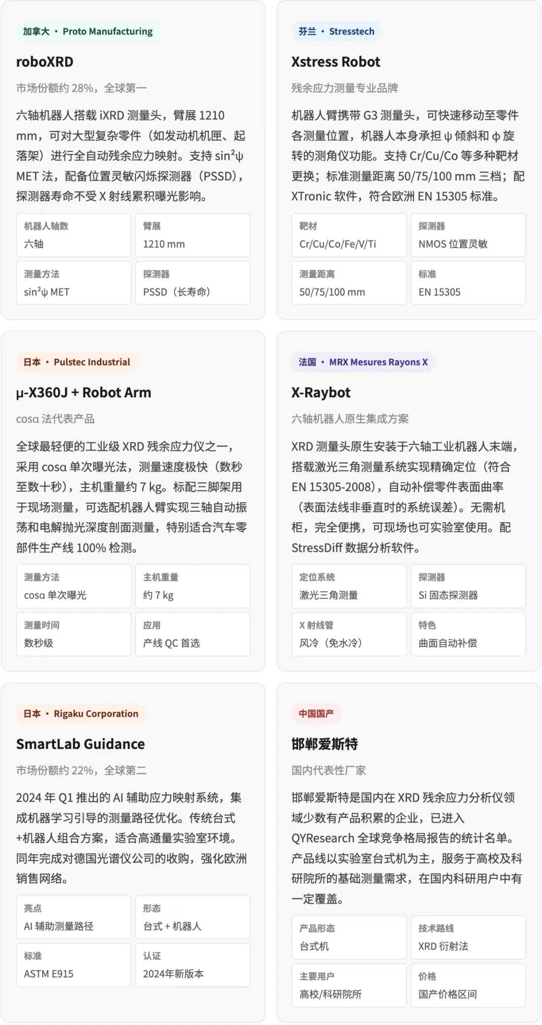Select the X-Raybot title
This screenshot has width=542, height=1025.
[x=321, y=393]
